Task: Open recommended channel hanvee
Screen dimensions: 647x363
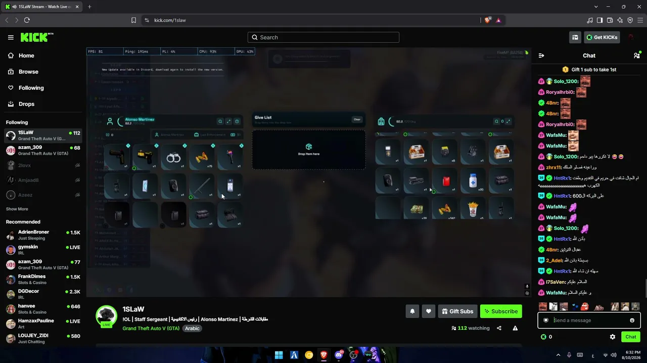Action: tap(43, 309)
